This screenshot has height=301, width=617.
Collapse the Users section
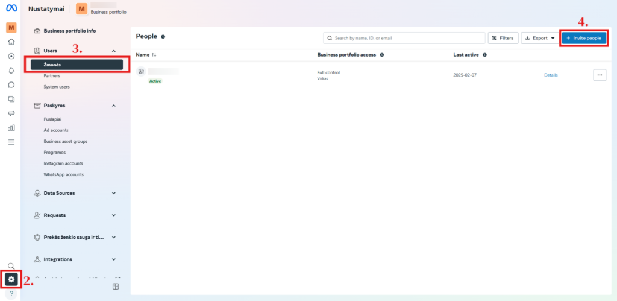[x=114, y=51]
